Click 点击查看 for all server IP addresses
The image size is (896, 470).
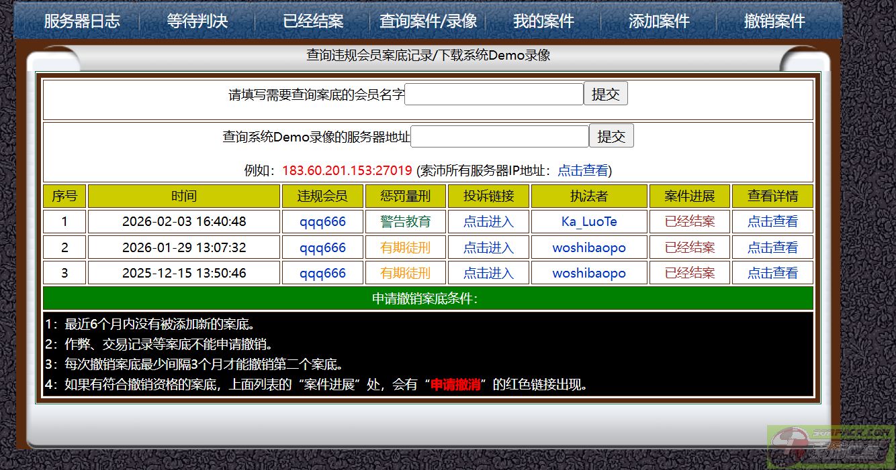tap(582, 171)
